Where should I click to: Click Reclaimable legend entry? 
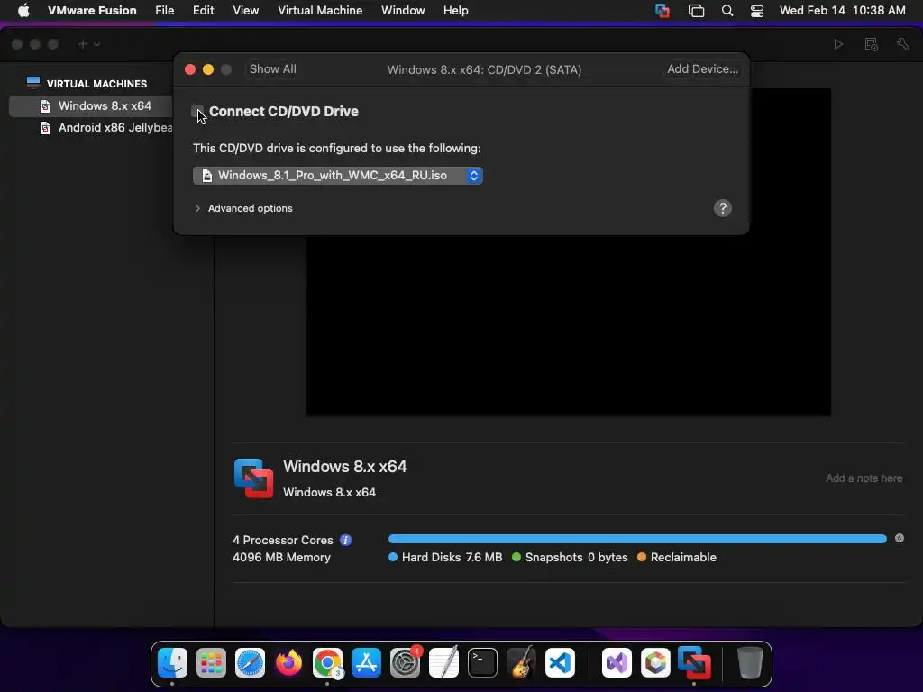(x=677, y=557)
